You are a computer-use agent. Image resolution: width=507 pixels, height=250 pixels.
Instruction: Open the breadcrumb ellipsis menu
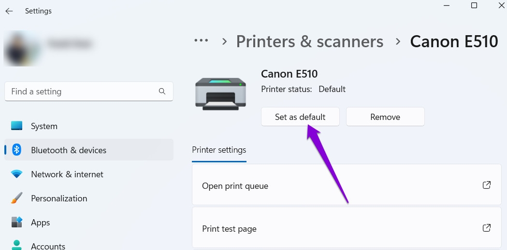201,40
